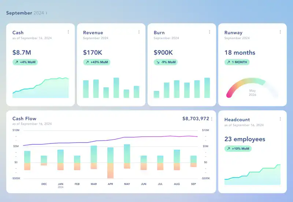293x202 pixels.
Task: Open the Cash Flow card three-dot menu
Action: [212, 119]
